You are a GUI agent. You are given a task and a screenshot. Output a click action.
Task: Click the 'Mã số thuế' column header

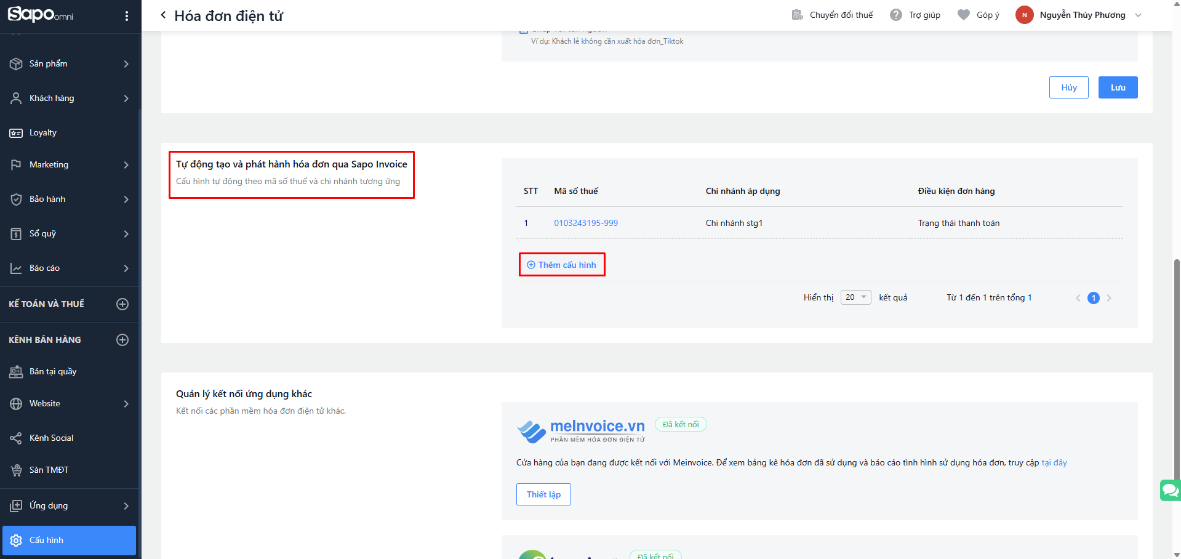576,191
